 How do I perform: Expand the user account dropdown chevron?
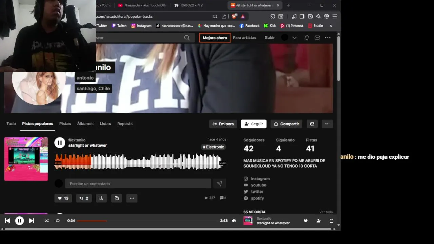pyautogui.click(x=294, y=38)
